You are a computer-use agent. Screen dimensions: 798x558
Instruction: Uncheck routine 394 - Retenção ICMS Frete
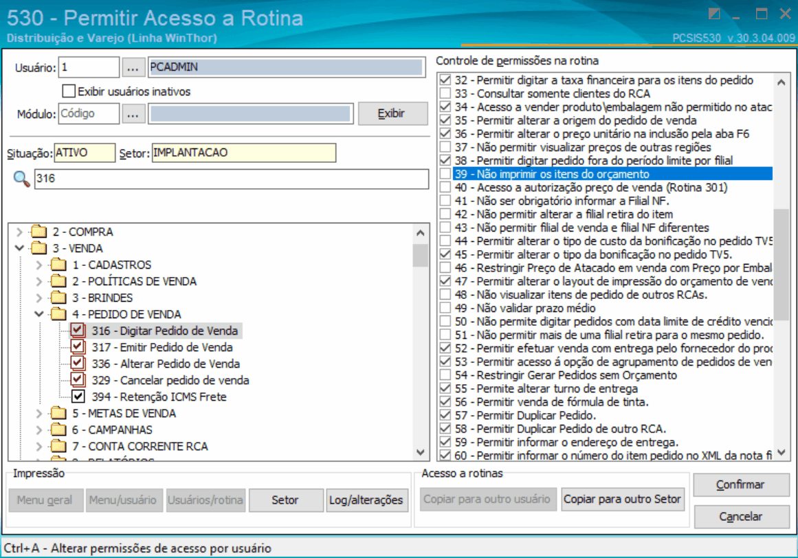click(78, 397)
